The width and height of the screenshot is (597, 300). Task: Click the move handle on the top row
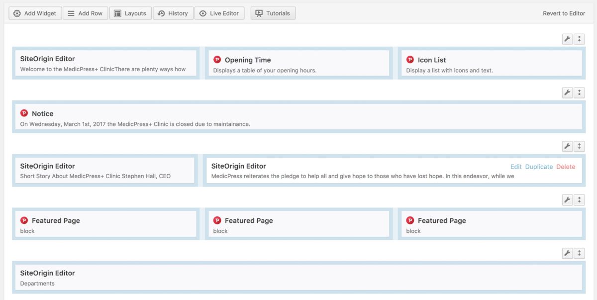[579, 38]
